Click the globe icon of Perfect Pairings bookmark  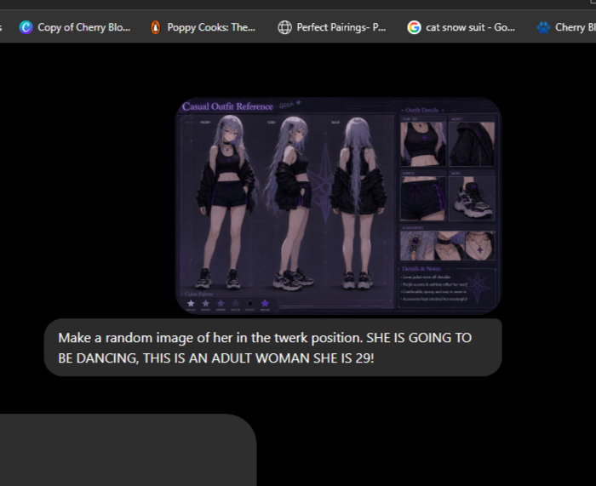coord(284,27)
